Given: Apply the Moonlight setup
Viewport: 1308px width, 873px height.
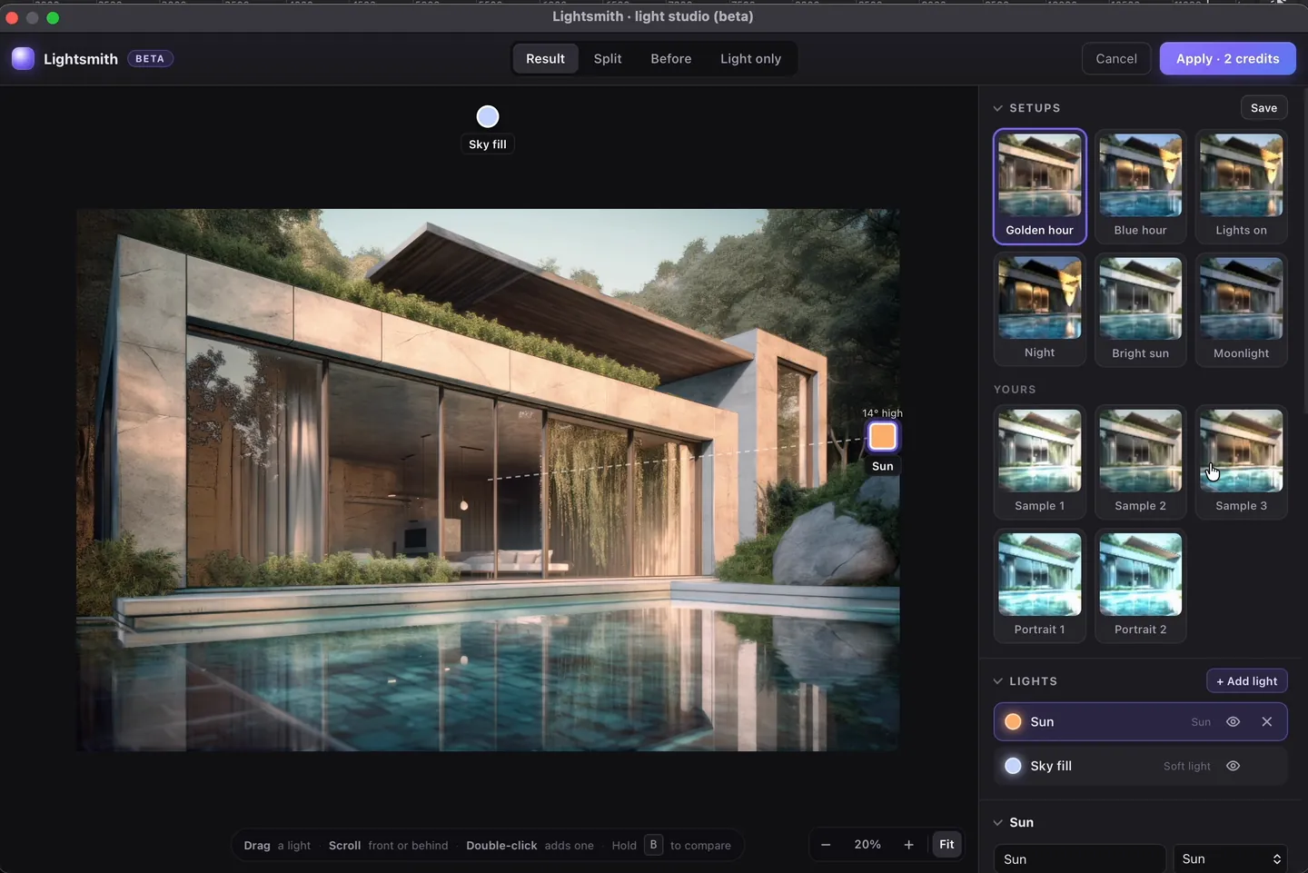Looking at the screenshot, I should [x=1242, y=309].
